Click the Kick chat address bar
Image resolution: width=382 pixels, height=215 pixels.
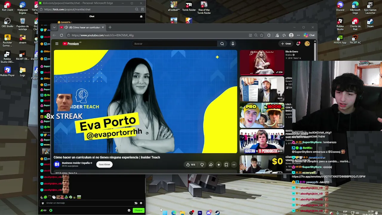pos(67,10)
